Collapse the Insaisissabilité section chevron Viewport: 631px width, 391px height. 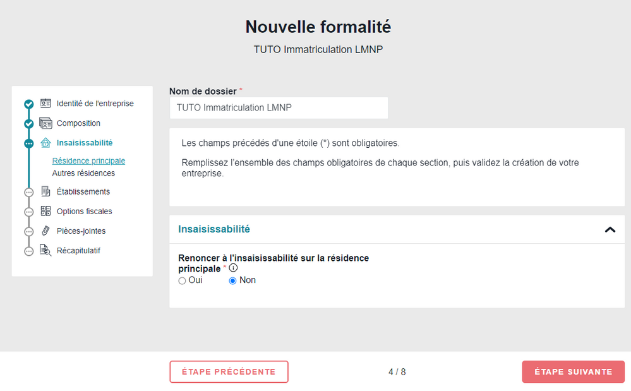coord(610,229)
